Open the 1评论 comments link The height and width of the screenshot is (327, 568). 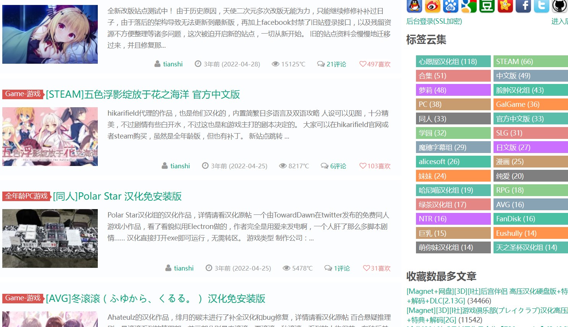pos(342,268)
